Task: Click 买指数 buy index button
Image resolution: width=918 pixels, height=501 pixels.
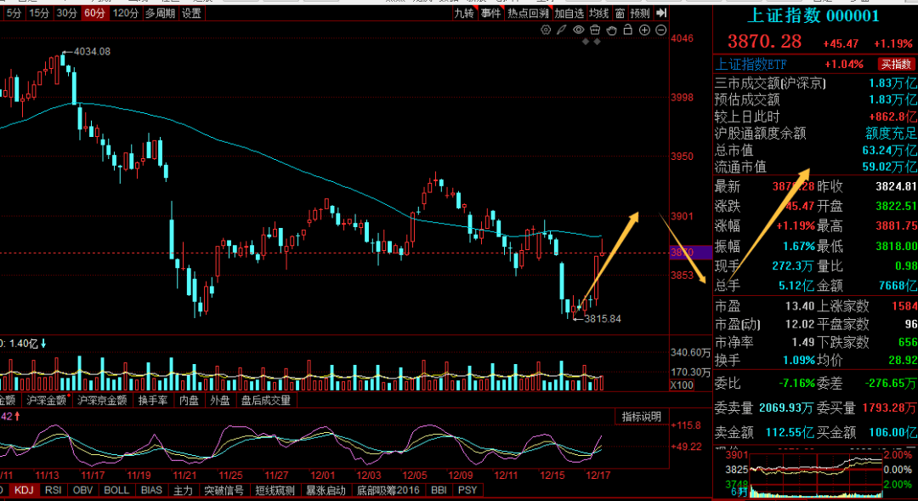Action: [898, 64]
